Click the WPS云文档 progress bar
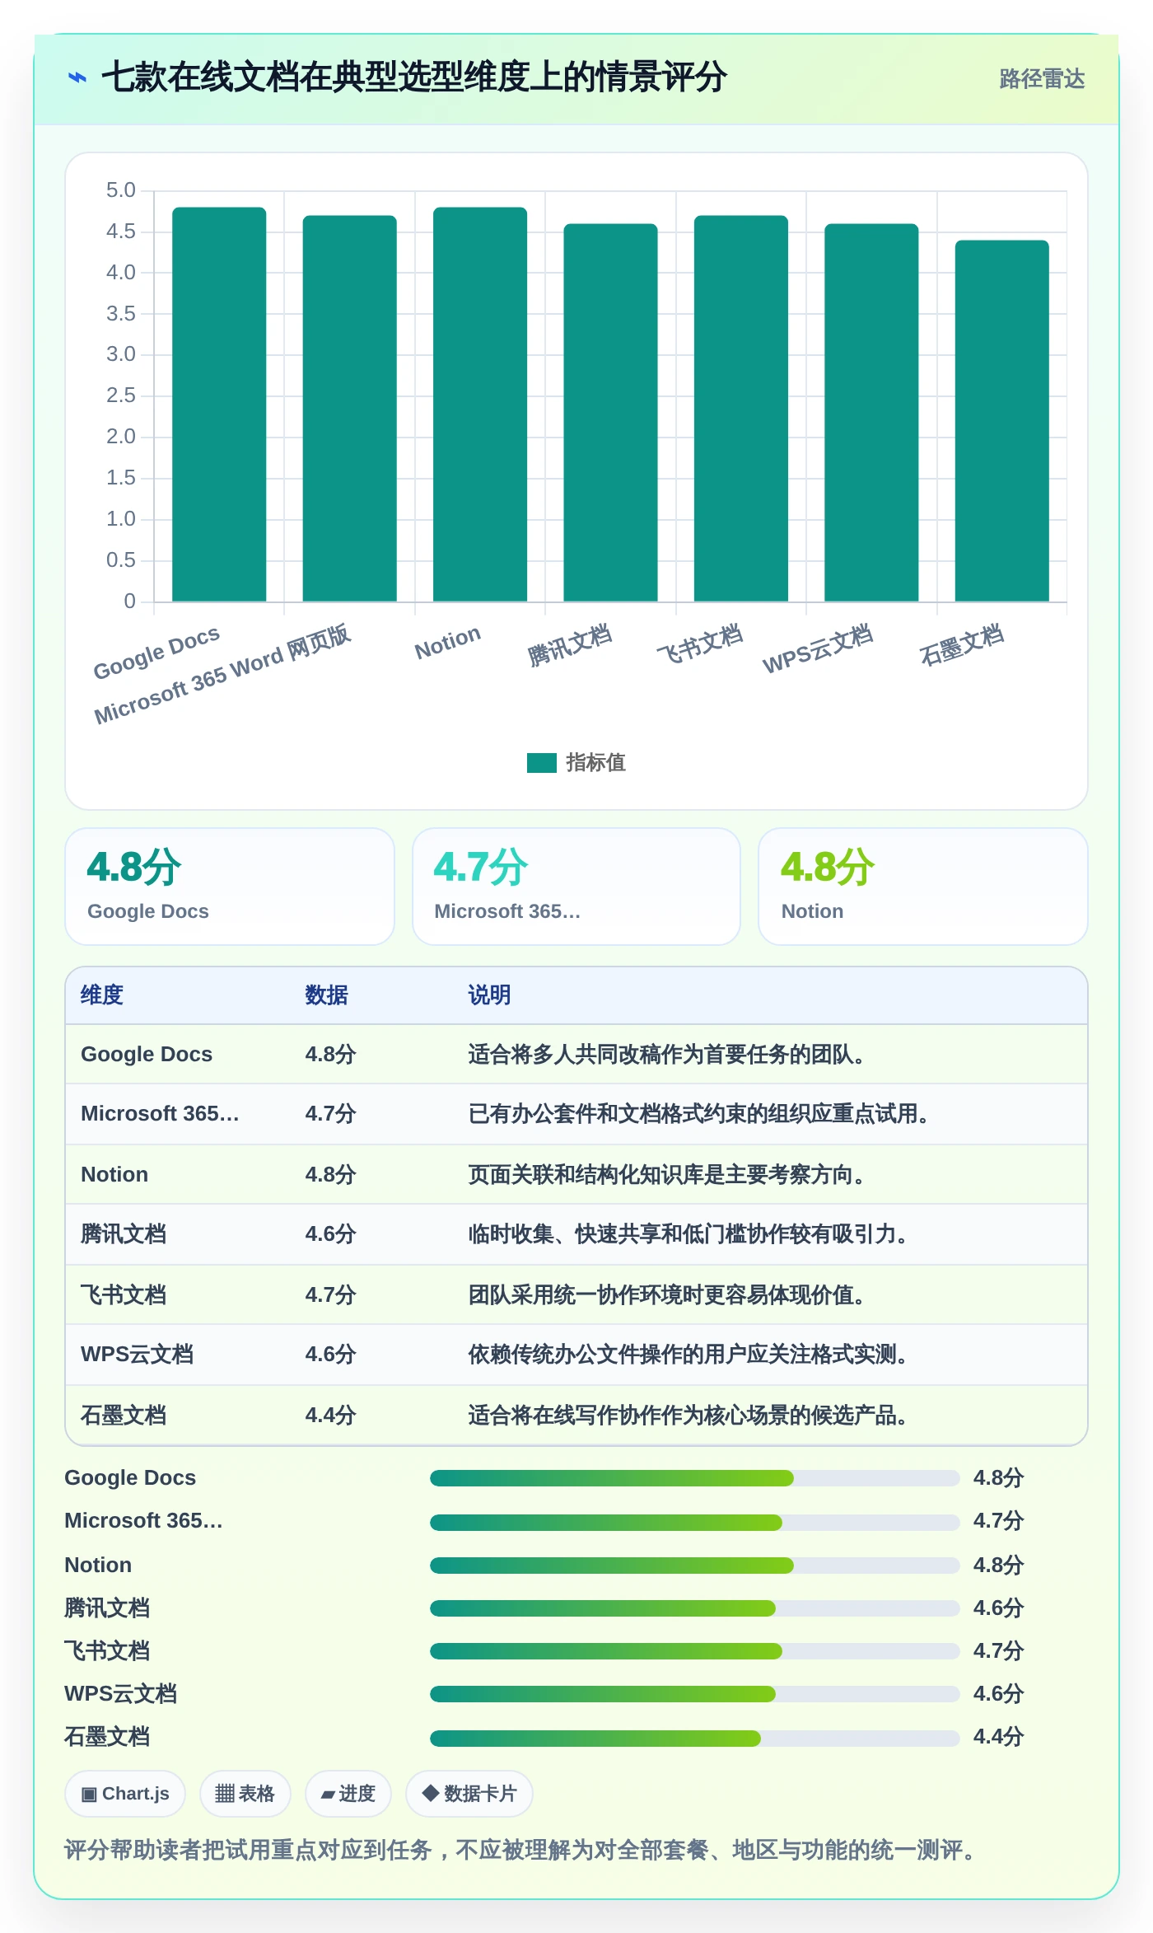Image resolution: width=1153 pixels, height=1933 pixels. (694, 1694)
